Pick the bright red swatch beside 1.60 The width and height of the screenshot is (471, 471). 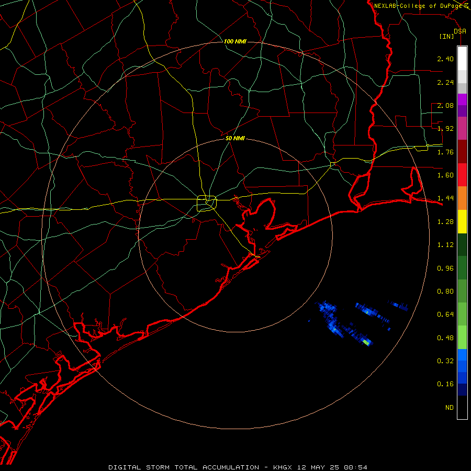point(462,175)
